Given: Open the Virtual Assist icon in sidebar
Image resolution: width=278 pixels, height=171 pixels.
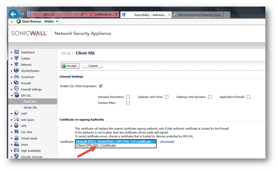Looking at the screenshot, I should pos(16,138).
